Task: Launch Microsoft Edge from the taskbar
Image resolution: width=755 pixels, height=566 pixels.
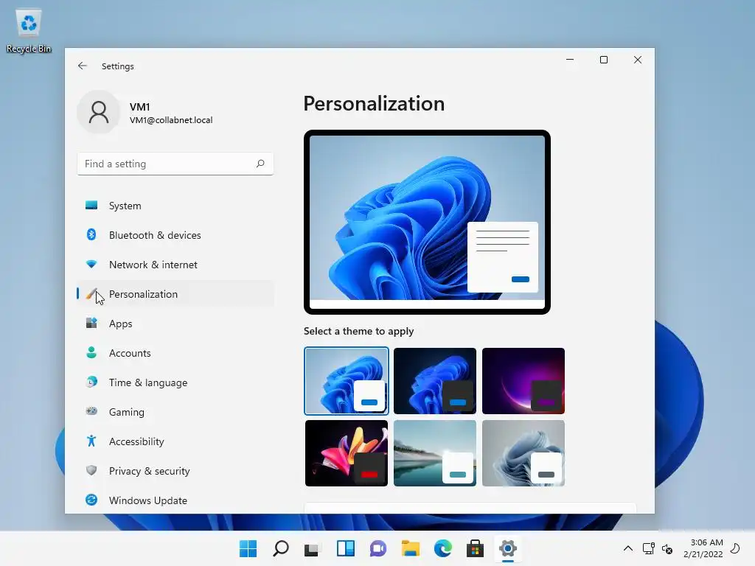Action: 443,548
